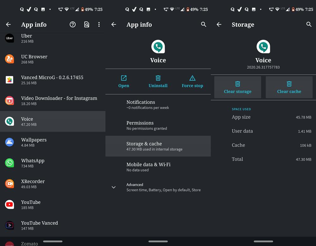
Task: Open Mobile data & Wi-Fi settings
Action: click(x=158, y=167)
